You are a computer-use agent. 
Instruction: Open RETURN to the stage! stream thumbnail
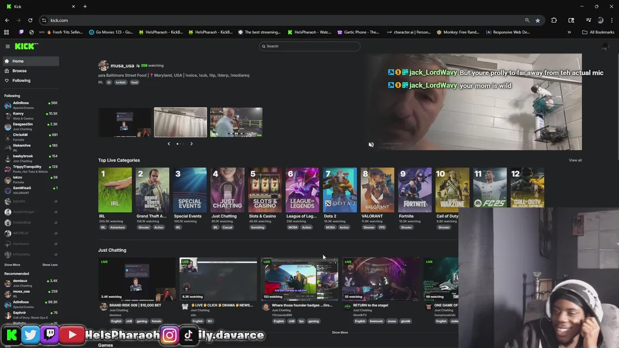pyautogui.click(x=381, y=279)
